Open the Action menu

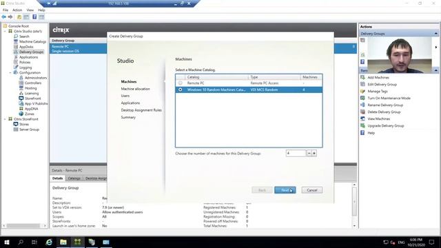tap(17, 10)
